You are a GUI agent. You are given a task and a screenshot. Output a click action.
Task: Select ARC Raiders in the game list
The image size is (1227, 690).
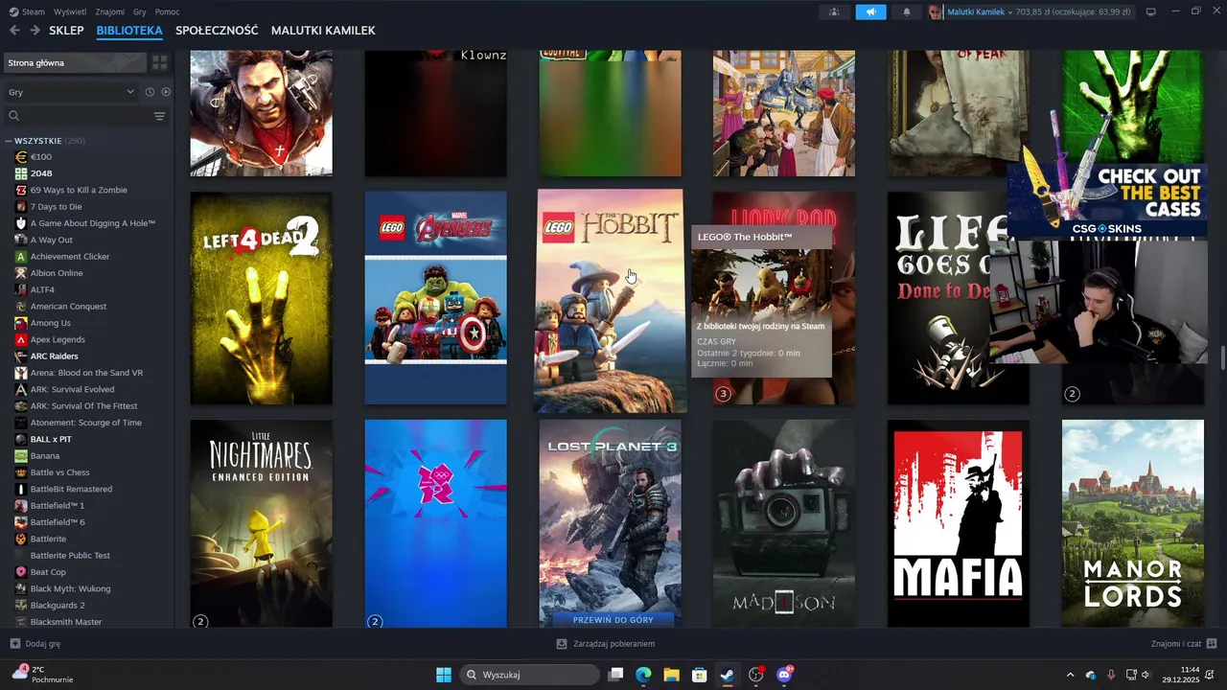(x=54, y=356)
